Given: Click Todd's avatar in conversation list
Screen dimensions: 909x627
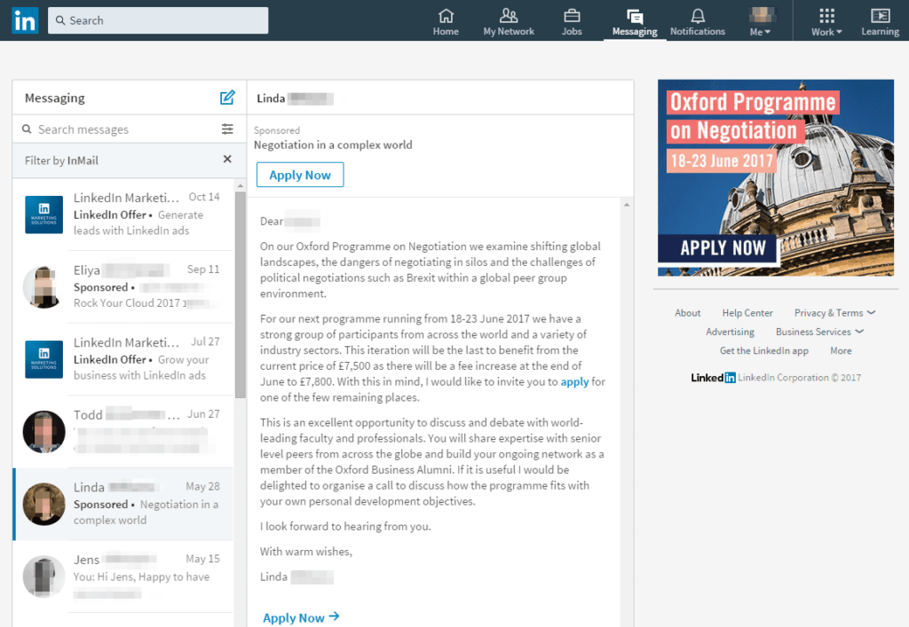Looking at the screenshot, I should coord(44,431).
